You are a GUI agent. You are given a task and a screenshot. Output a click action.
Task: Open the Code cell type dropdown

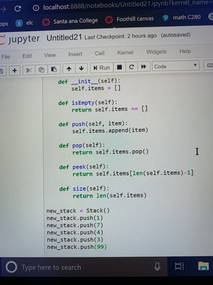pos(176,66)
